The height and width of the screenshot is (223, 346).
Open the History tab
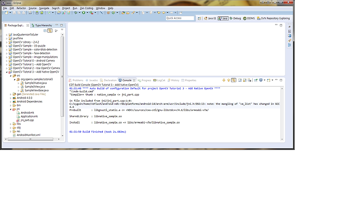[173, 80]
